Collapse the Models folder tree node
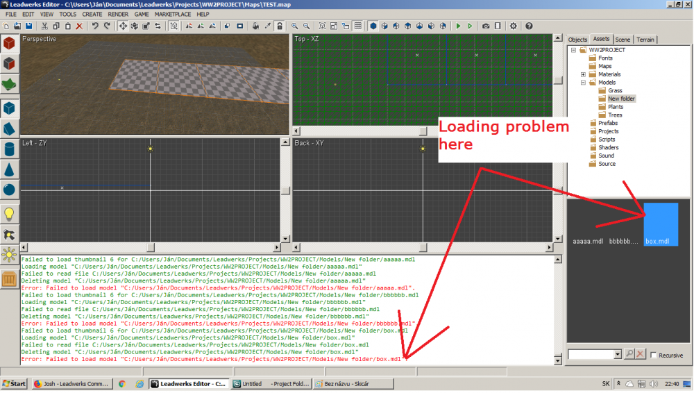 584,83
